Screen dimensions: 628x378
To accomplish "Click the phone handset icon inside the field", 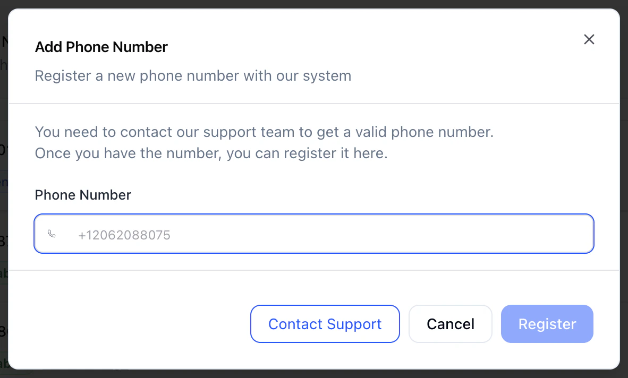I will point(52,234).
